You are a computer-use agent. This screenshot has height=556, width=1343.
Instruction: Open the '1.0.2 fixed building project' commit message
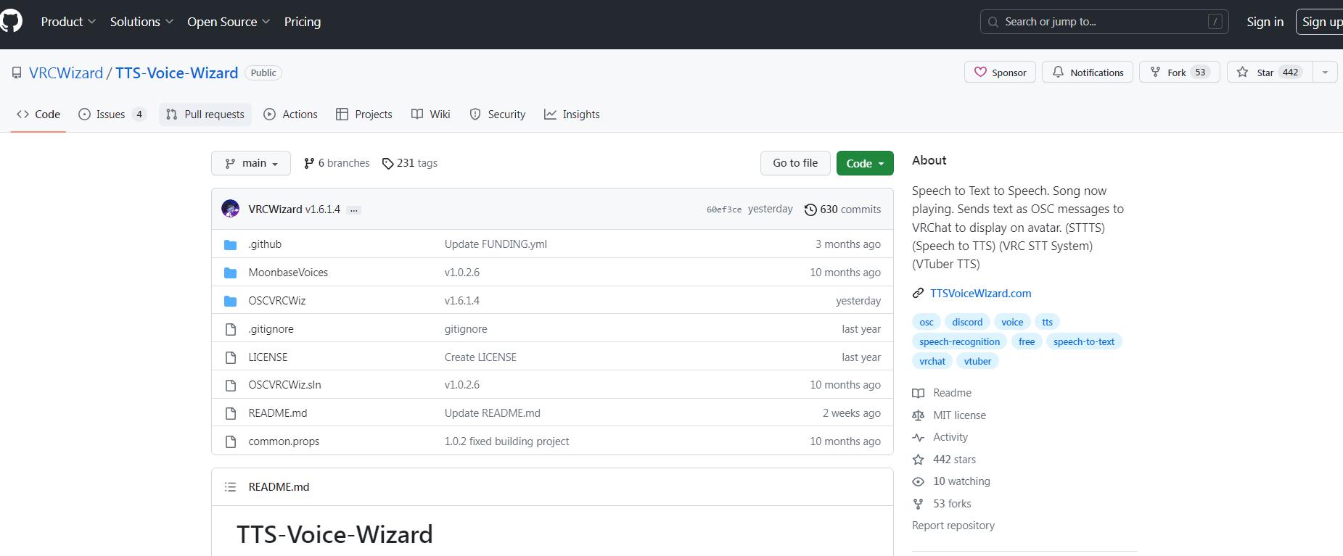(506, 441)
